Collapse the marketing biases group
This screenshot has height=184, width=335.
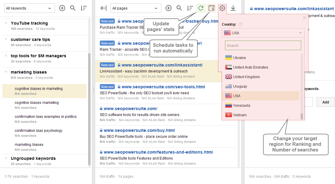coord(6,72)
